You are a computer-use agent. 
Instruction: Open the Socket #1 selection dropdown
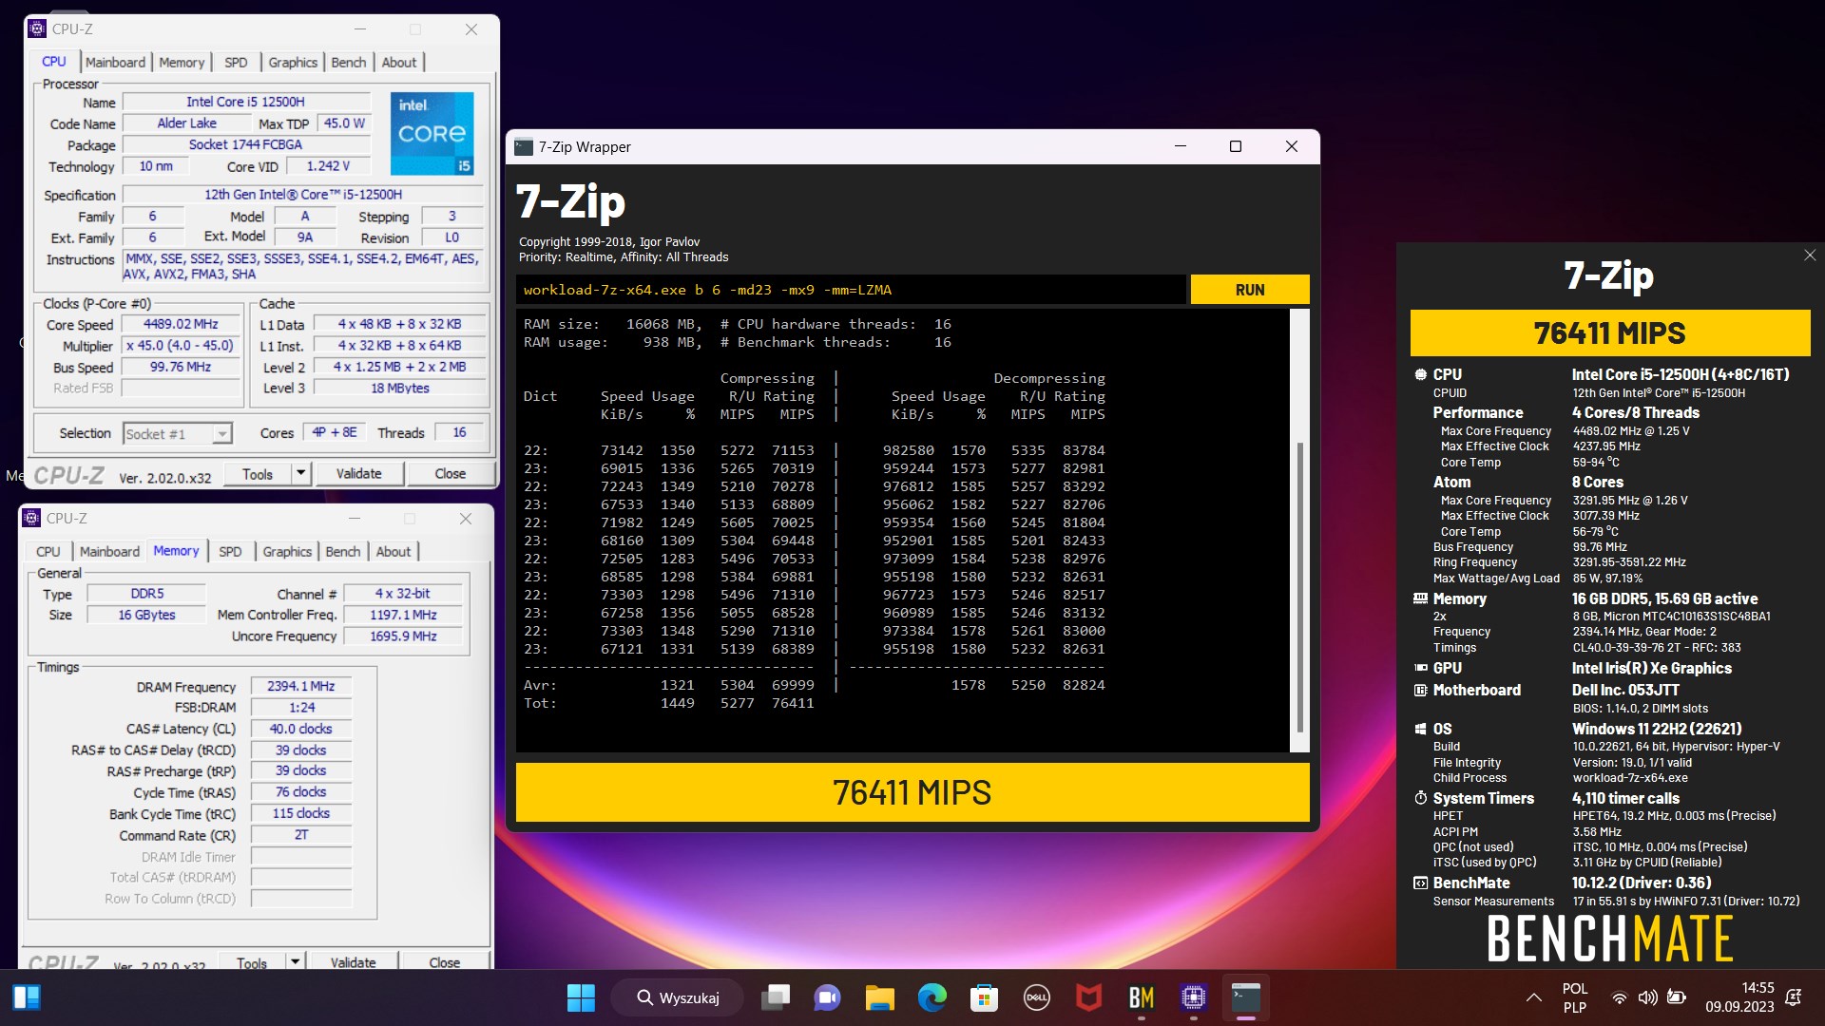point(221,434)
